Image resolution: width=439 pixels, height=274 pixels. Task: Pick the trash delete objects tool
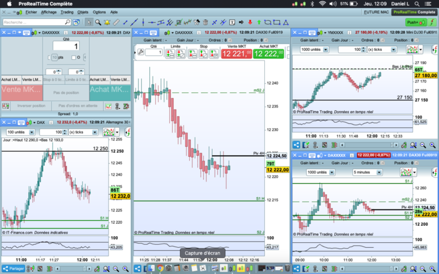pyautogui.click(x=205, y=22)
